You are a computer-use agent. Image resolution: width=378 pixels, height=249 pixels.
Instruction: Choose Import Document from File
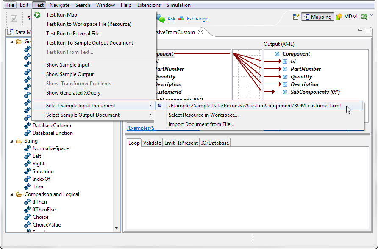click(x=201, y=124)
